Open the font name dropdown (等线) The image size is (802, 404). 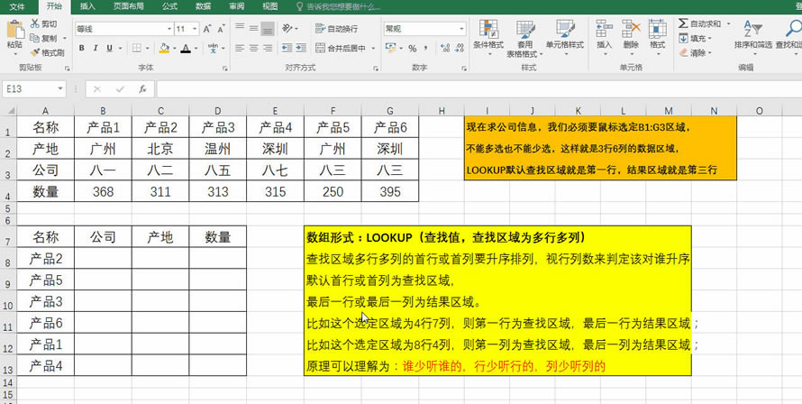169,29
